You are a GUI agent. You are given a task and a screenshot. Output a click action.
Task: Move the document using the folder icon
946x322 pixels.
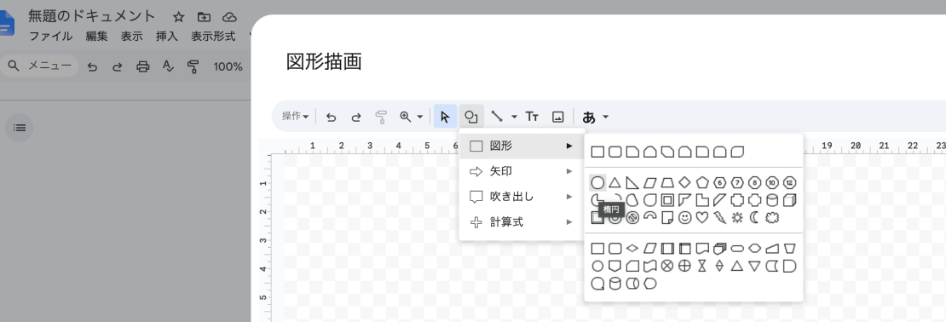point(204,17)
